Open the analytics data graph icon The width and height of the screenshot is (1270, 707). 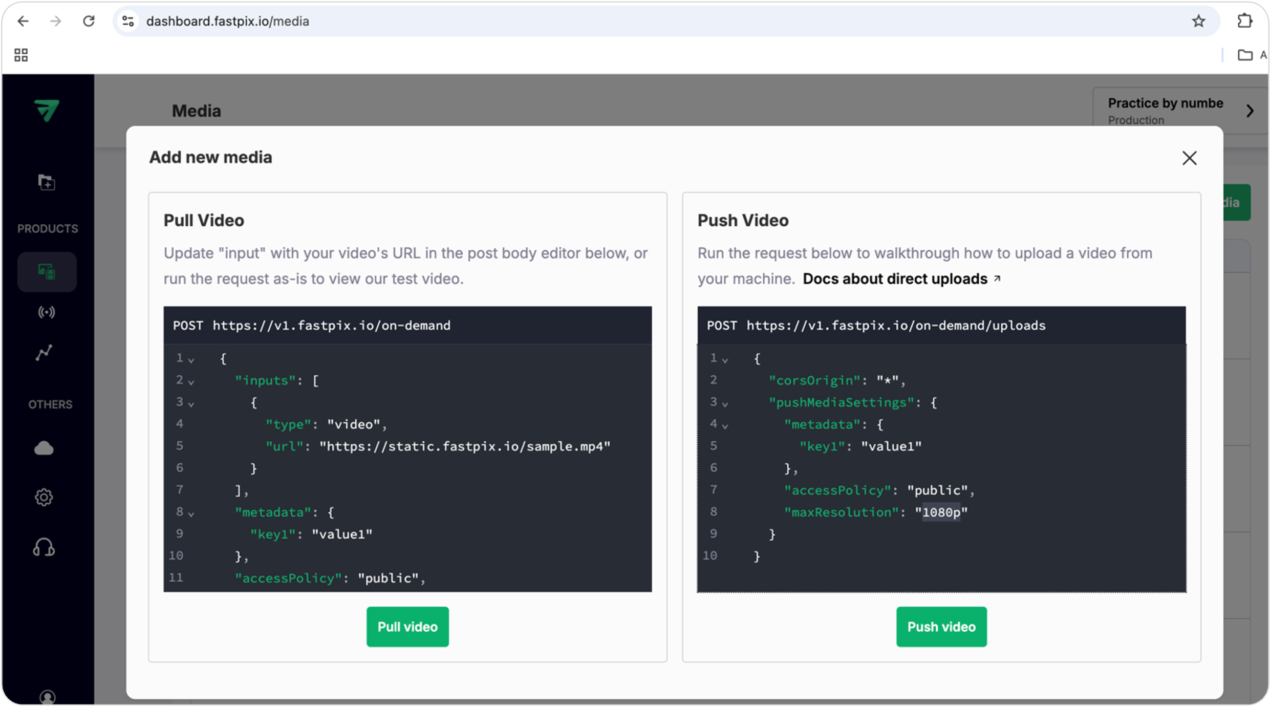(44, 353)
